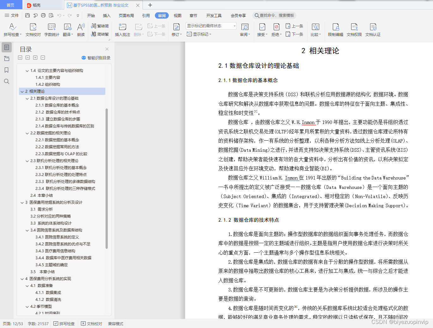Open the 开发工具 ribbon tab
433x328 pixels.
click(214, 15)
